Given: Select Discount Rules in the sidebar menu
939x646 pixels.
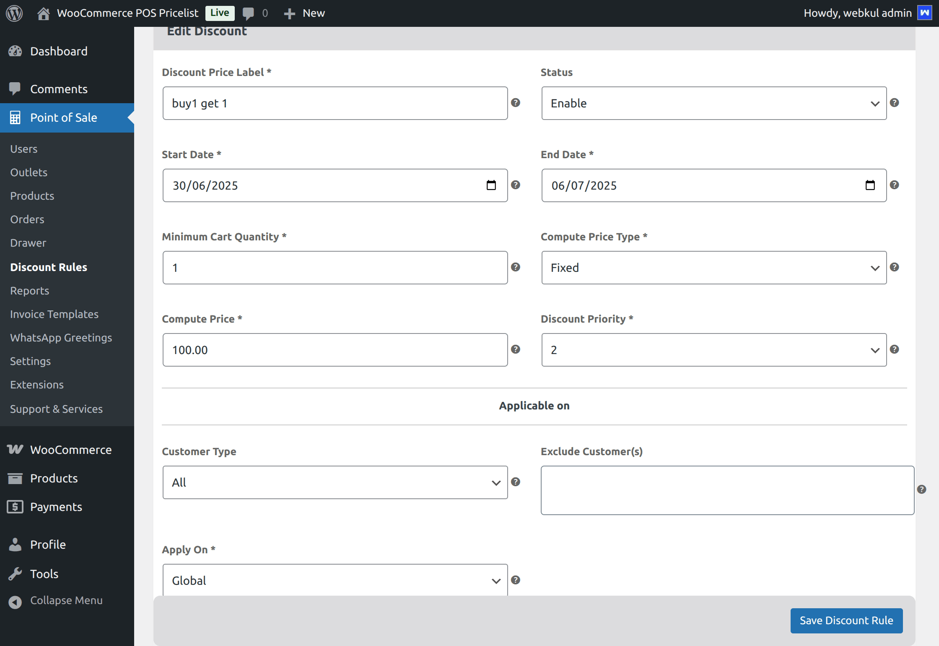Looking at the screenshot, I should [x=49, y=267].
